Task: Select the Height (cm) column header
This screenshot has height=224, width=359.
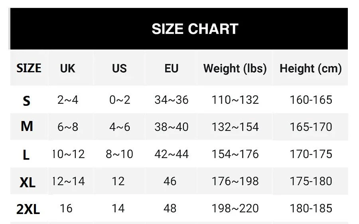Action: 311,68
